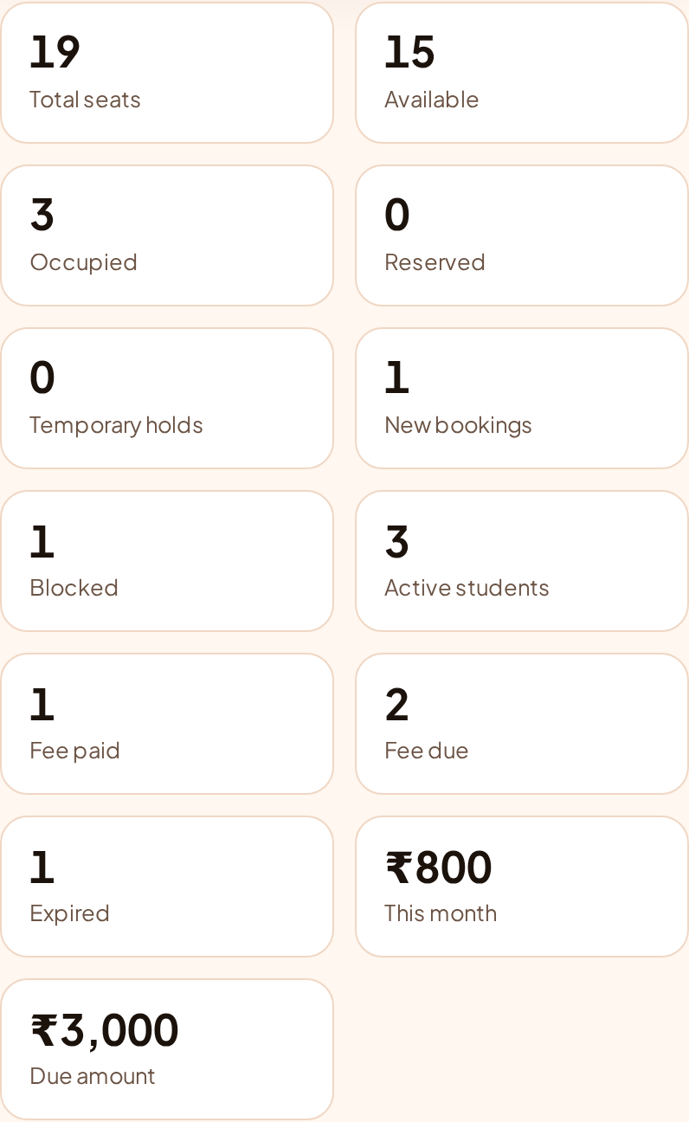Viewport: 689px width, 1122px height.
Task: Select the Blocked seats card
Action: pyautogui.click(x=167, y=561)
